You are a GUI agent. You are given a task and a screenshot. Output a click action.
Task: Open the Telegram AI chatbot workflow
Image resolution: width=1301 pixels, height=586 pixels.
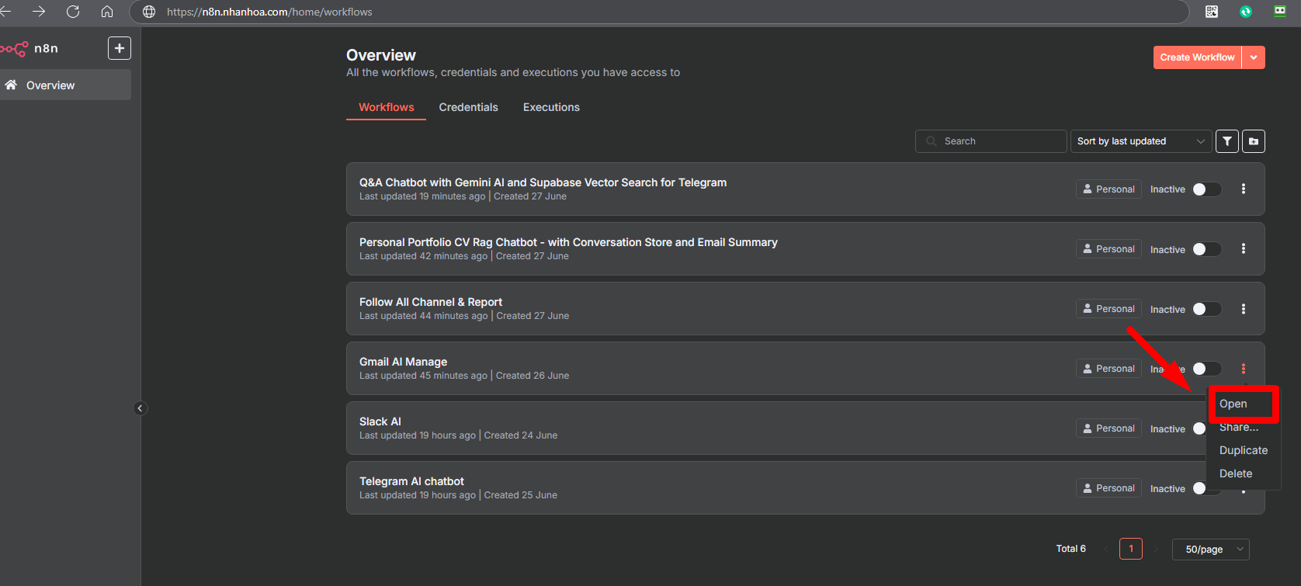[x=411, y=481]
